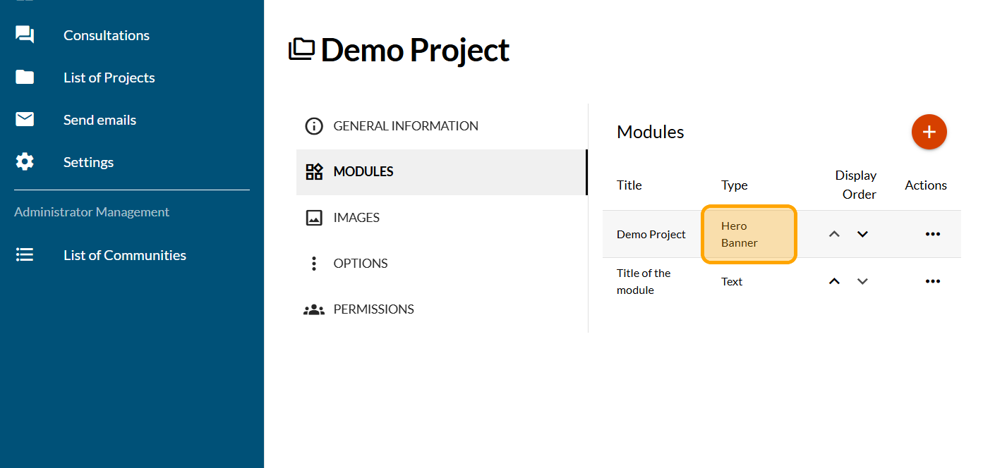Click the List of Communities list icon

[x=25, y=255]
